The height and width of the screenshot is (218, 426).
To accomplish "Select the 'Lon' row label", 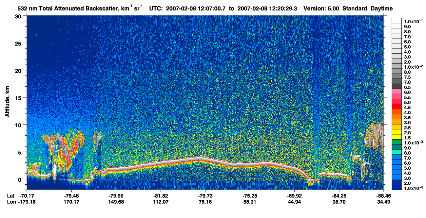I will click(x=11, y=202).
